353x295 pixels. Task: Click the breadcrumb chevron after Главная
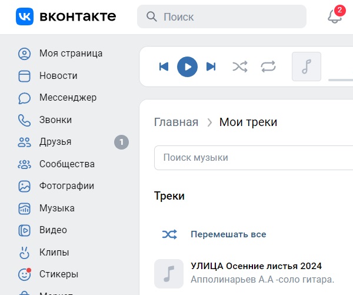click(209, 122)
